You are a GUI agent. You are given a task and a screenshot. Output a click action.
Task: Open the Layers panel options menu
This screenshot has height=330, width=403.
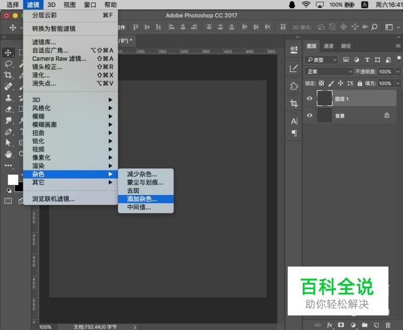(398, 46)
